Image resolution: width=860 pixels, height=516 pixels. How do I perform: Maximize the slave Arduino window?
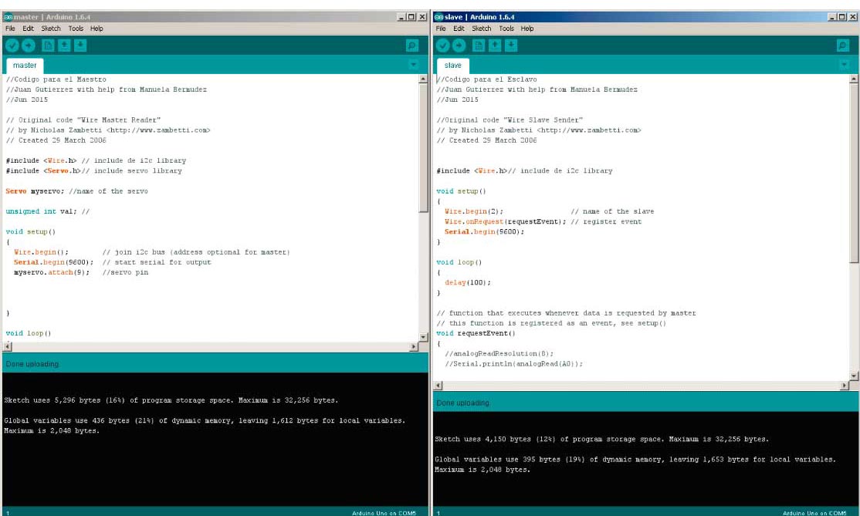842,17
